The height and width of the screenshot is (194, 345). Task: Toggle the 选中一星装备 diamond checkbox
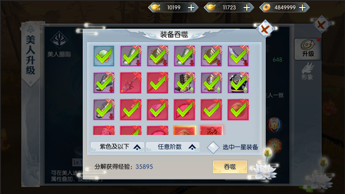pyautogui.click(x=213, y=147)
